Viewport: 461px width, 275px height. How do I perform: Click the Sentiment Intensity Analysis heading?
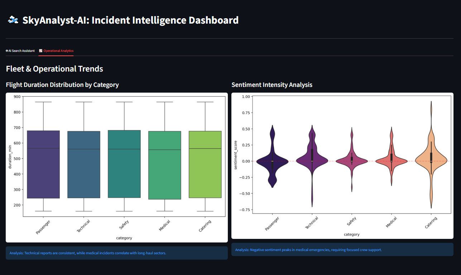272,85
